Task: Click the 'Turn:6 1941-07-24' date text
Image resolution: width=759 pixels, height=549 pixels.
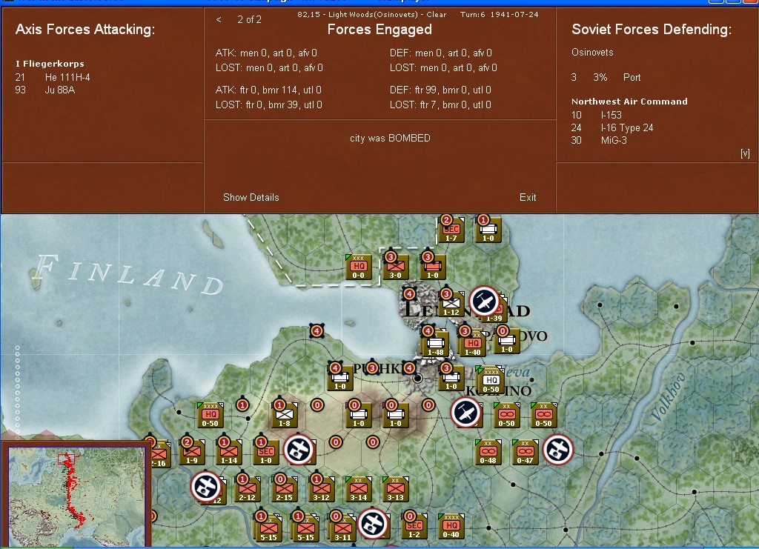Action: 499,15
